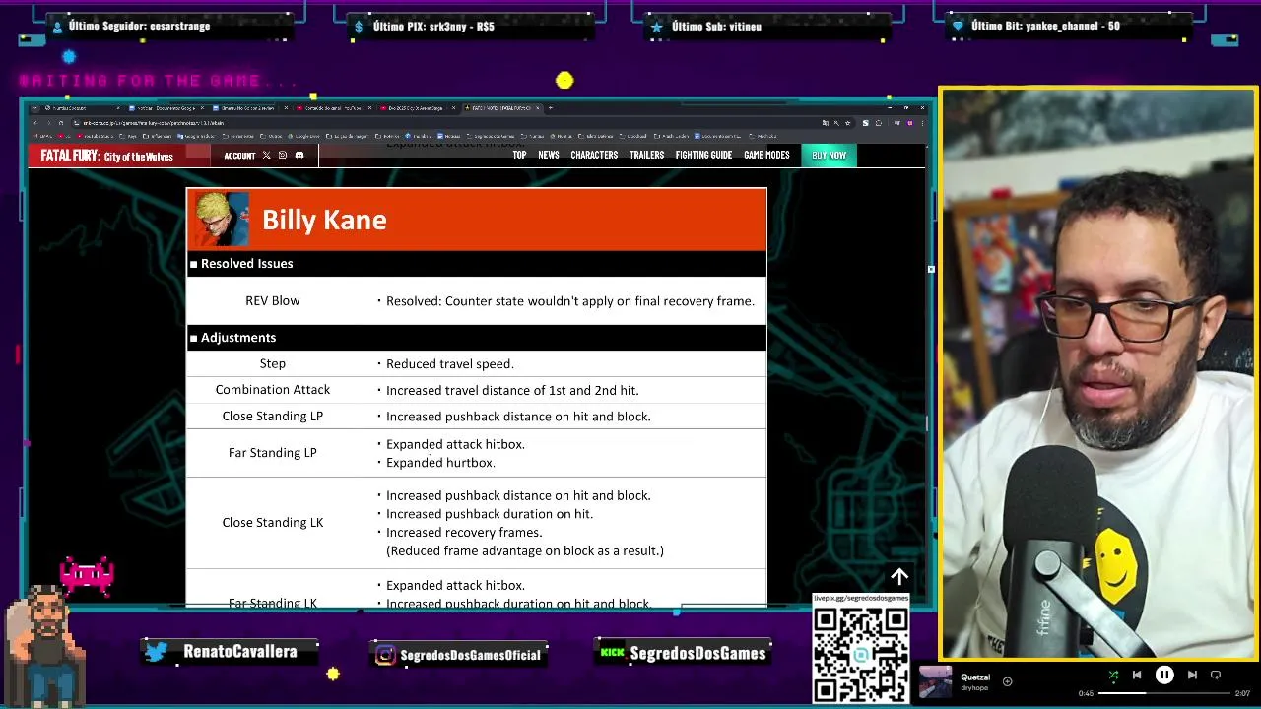1261x709 pixels.
Task: Click the pixel-art bearded avatar
Action: (45, 645)
